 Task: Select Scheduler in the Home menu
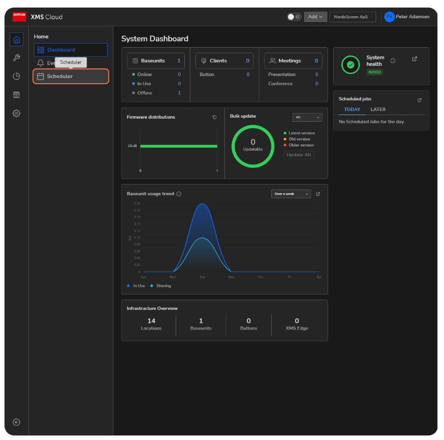(71, 76)
